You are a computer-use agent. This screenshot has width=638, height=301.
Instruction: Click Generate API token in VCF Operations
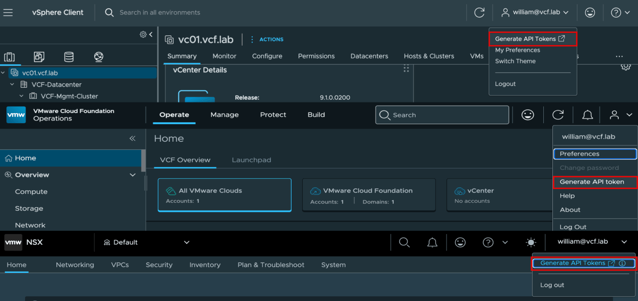click(595, 182)
